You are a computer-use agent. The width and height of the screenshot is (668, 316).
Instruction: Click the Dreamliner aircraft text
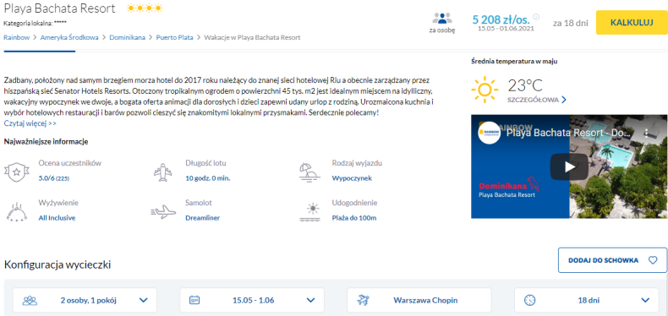(x=202, y=218)
